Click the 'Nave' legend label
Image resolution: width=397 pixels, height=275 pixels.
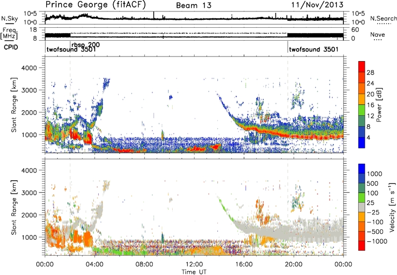click(378, 34)
